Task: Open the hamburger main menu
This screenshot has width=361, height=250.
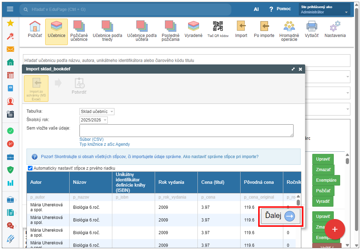Action: tap(10, 9)
